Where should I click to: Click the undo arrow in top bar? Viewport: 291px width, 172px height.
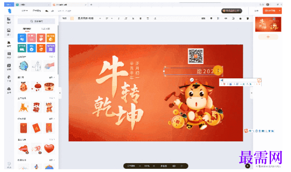[x=46, y=11]
